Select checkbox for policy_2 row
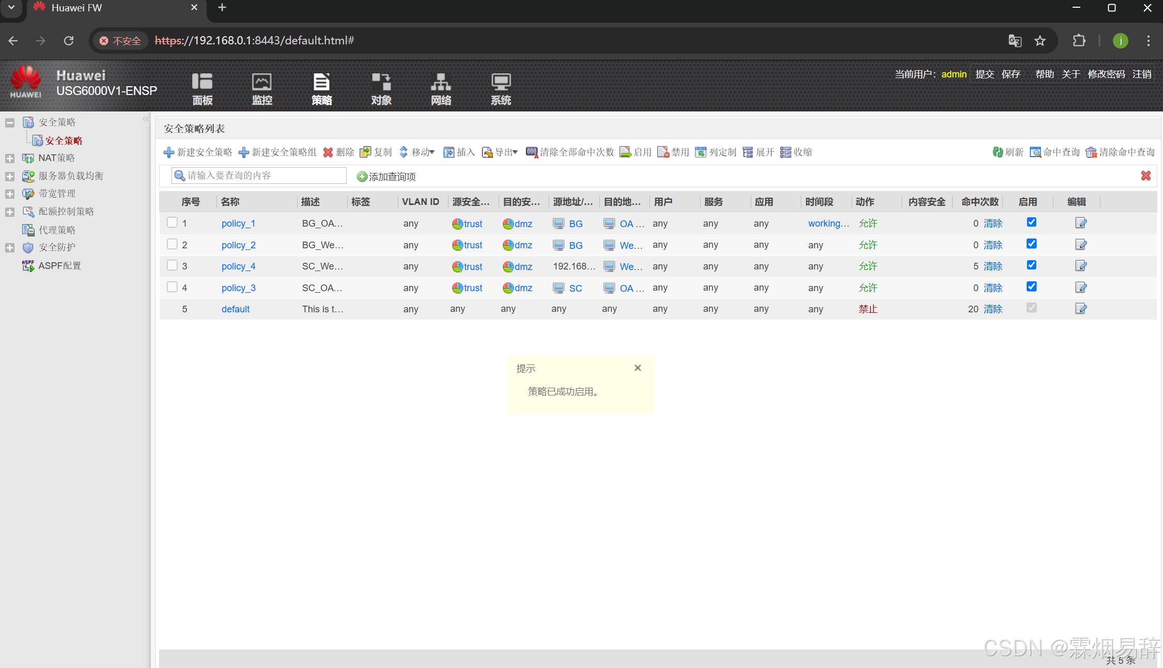Screen dimensions: 1163x668 pyautogui.click(x=172, y=244)
